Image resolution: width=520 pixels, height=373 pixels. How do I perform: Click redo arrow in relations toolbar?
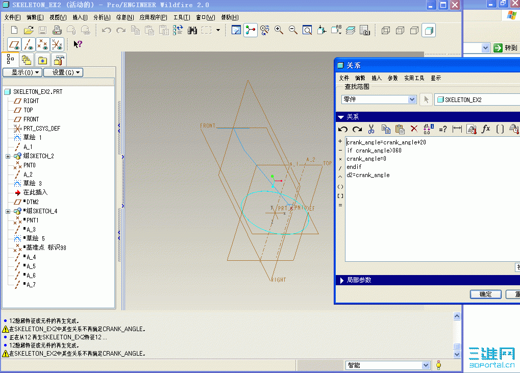point(357,129)
